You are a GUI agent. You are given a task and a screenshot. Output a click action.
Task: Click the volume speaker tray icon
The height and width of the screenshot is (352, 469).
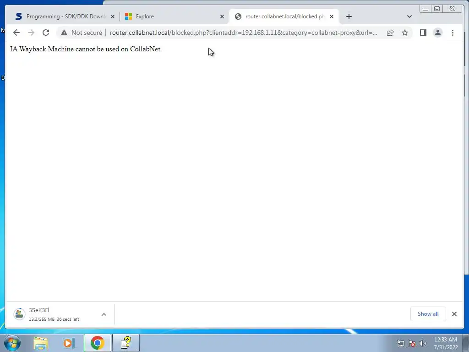click(x=423, y=343)
